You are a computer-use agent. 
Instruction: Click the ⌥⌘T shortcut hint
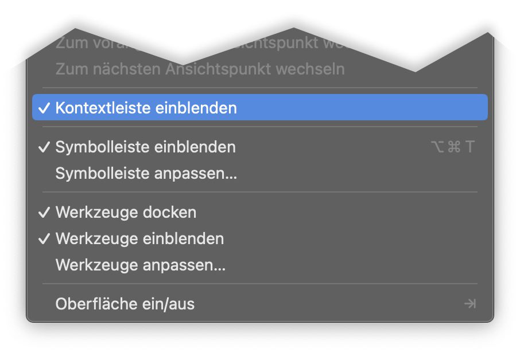pos(453,147)
